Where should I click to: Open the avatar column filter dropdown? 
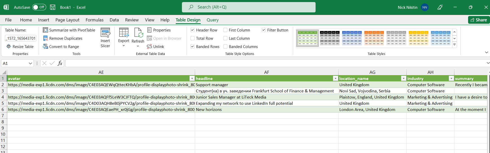(192, 78)
